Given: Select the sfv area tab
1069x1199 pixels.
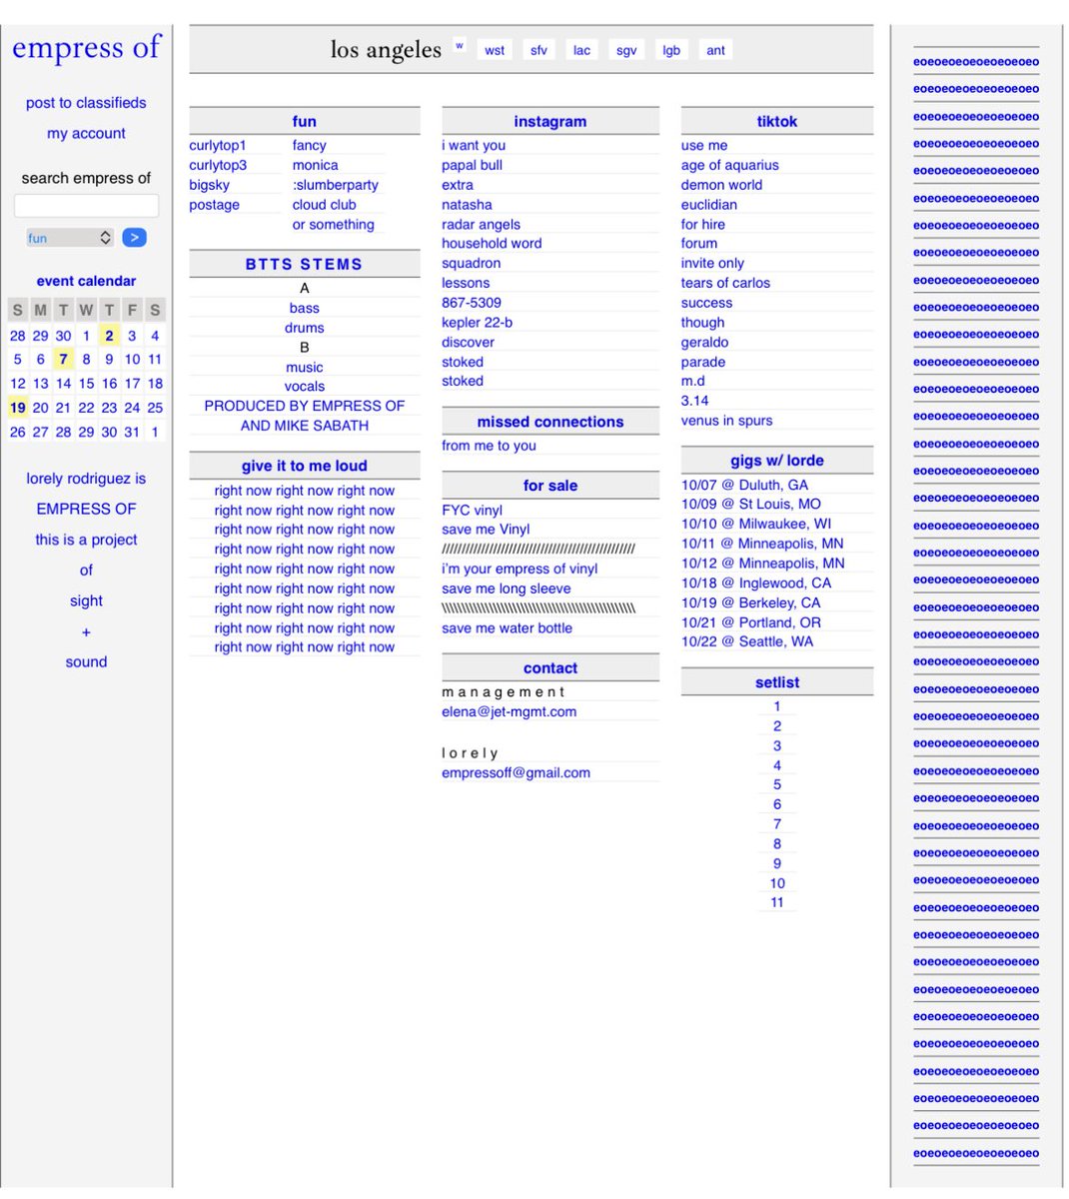Looking at the screenshot, I should (538, 50).
